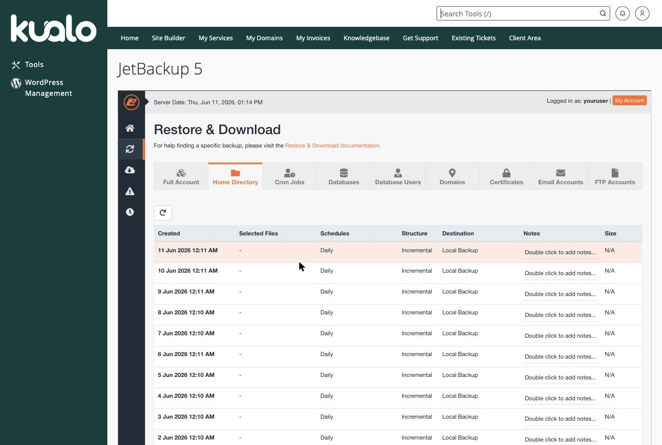Select the 4 Jun 2026 12:10 AM backup
The image size is (662, 445).
pyautogui.click(x=398, y=398)
